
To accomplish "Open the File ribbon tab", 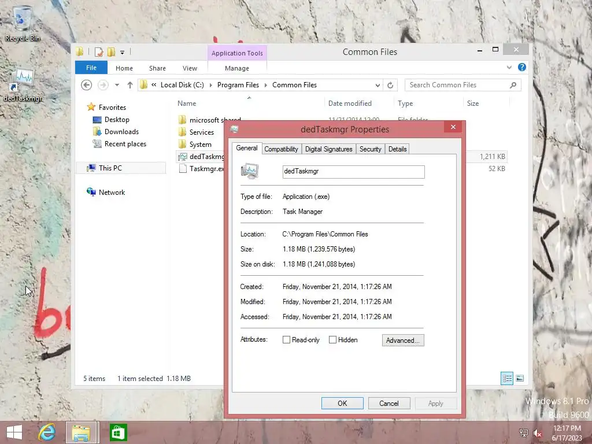I will point(91,68).
